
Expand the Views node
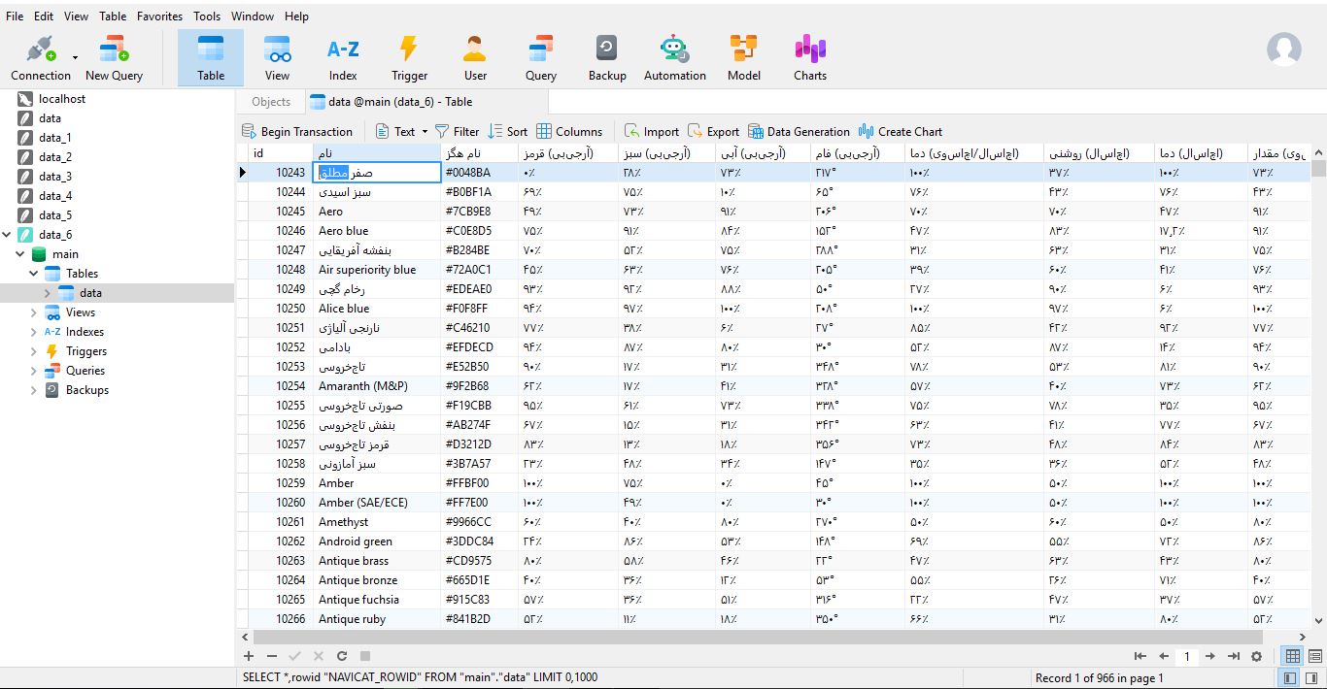click(x=34, y=312)
